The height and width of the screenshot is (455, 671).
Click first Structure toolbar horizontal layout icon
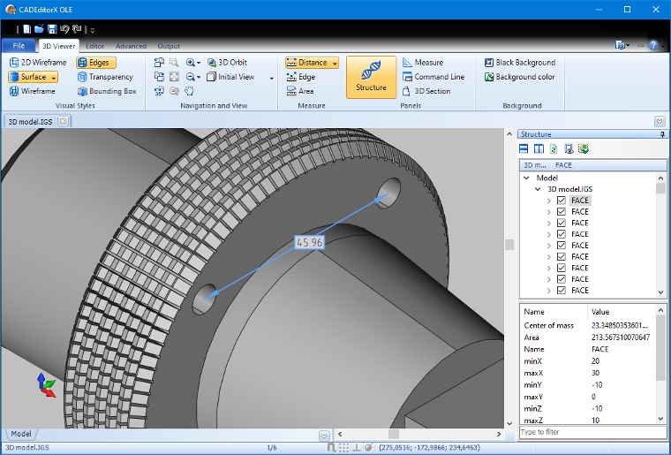(524, 148)
